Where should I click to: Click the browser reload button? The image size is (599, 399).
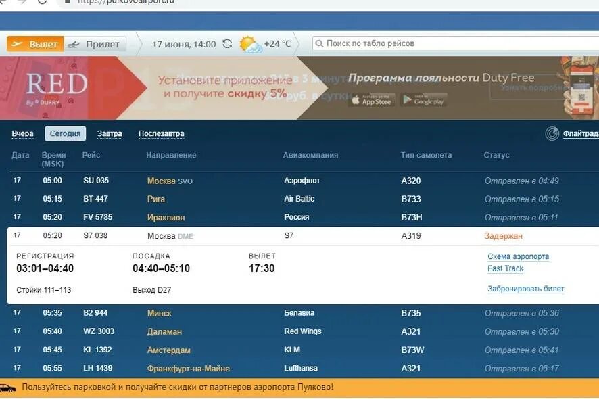pos(42,1)
